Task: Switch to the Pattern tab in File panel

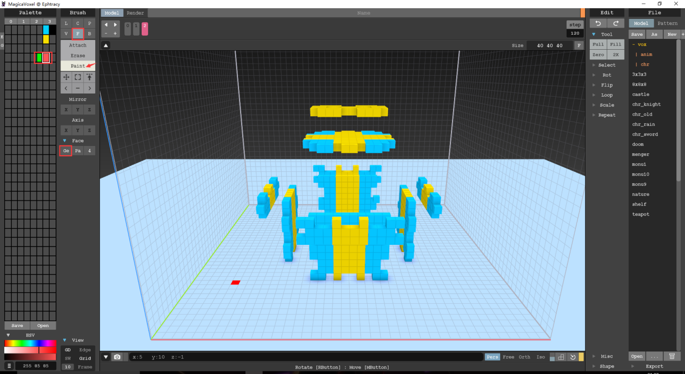Action: 668,23
